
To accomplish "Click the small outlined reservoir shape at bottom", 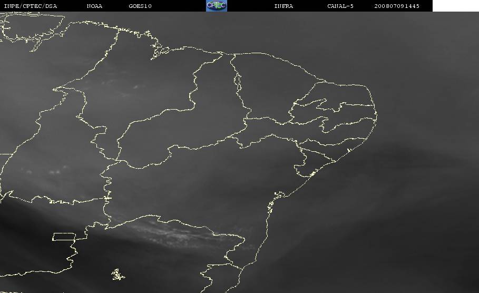I will [118, 275].
